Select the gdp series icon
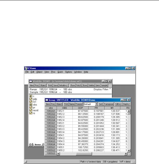The width and height of the screenshot is (159, 164). click(31, 99)
